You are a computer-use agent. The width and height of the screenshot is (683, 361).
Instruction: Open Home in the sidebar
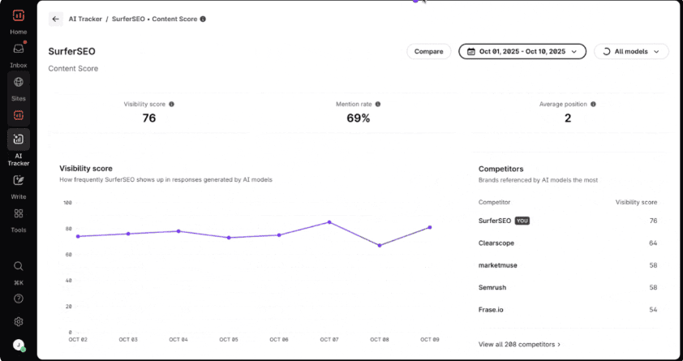(19, 32)
